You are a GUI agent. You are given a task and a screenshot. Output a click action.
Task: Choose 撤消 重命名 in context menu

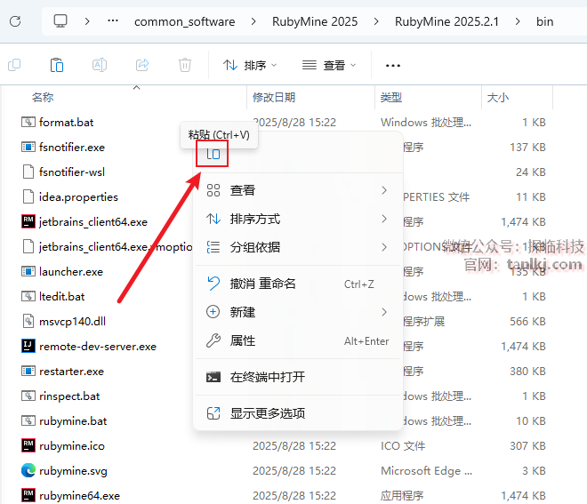click(x=298, y=284)
